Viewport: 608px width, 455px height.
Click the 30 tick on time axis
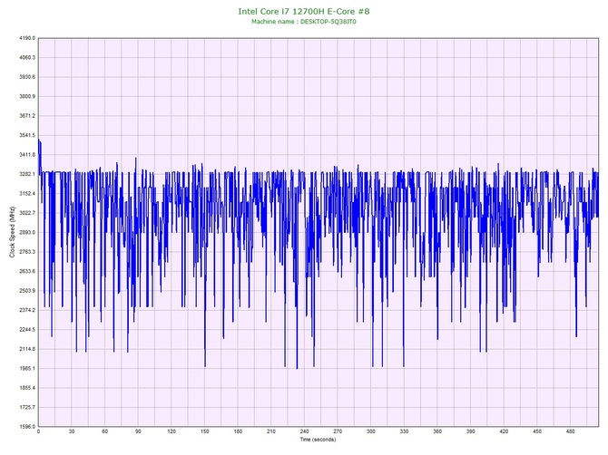point(72,431)
